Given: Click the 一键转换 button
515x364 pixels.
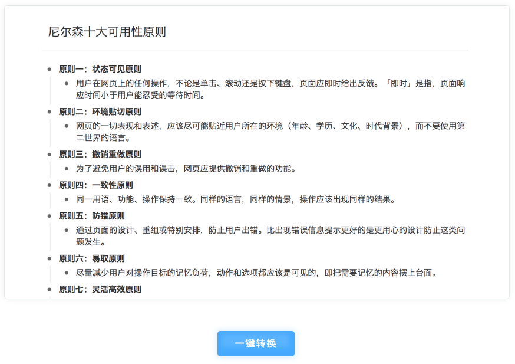Looking at the screenshot, I should 256,343.
